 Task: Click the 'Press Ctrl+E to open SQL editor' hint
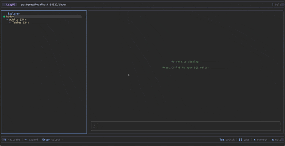[x=186, y=68]
